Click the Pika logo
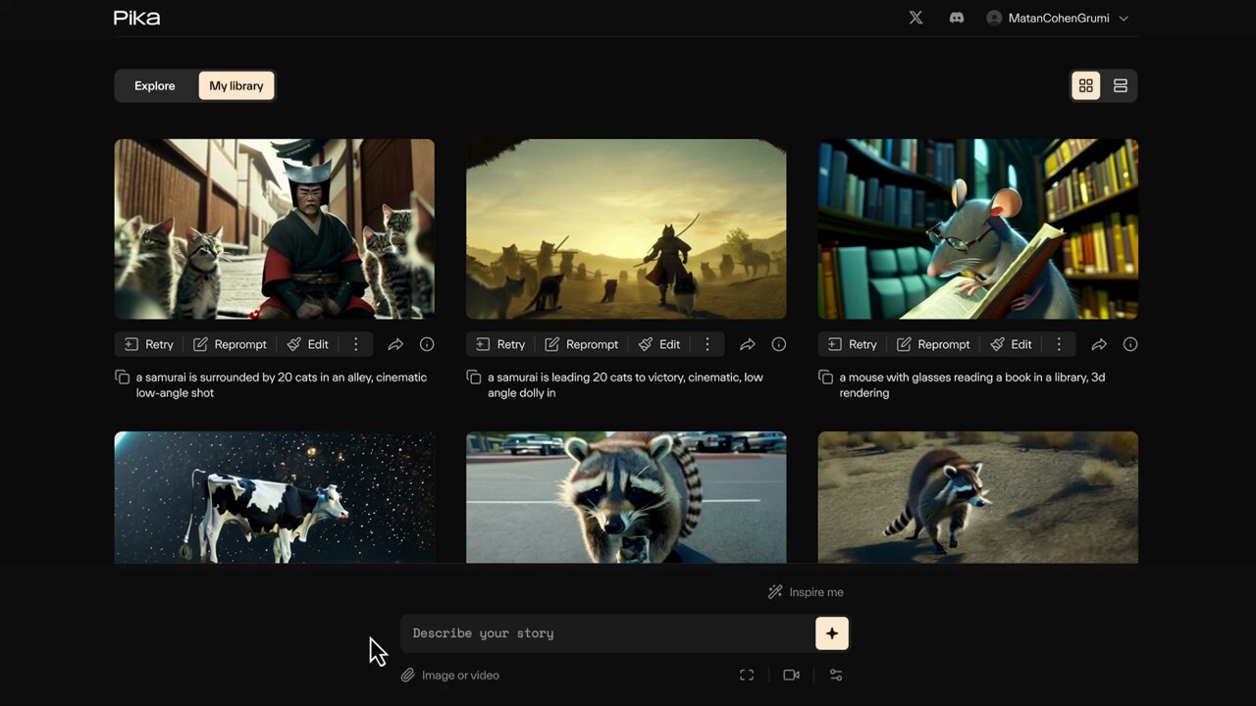 pyautogui.click(x=137, y=18)
